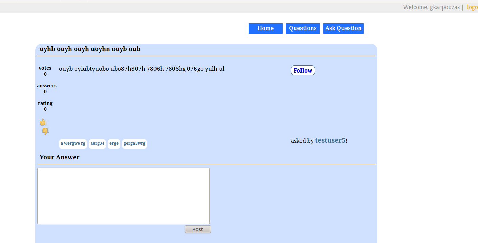Expand the question title heading
478x243 pixels.
[90, 49]
